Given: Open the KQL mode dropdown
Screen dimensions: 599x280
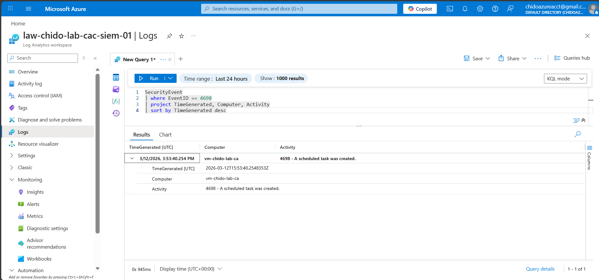Looking at the screenshot, I should point(565,78).
